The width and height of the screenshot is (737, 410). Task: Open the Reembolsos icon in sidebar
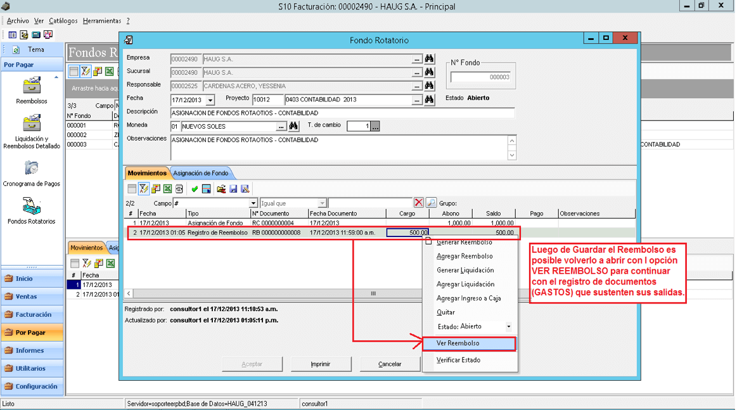coord(32,91)
